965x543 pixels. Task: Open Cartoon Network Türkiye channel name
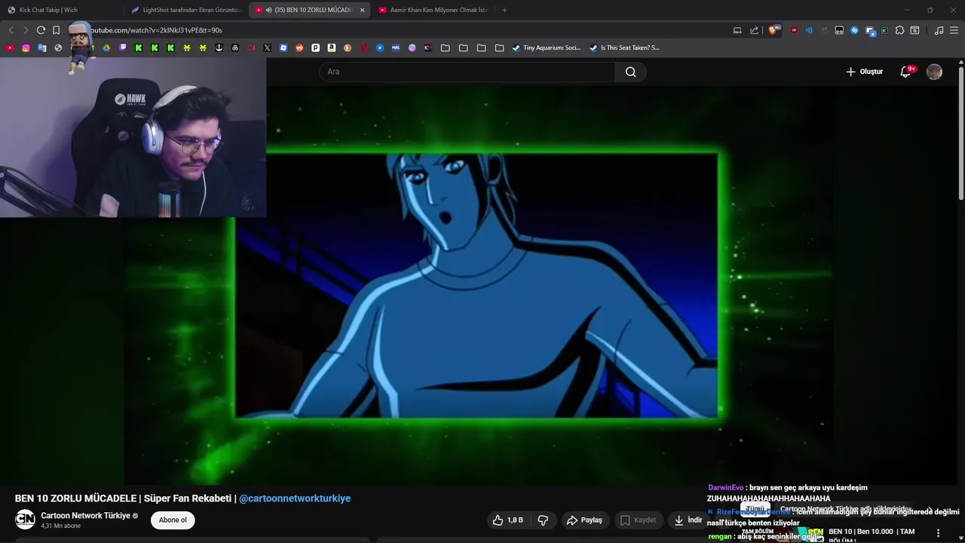85,516
